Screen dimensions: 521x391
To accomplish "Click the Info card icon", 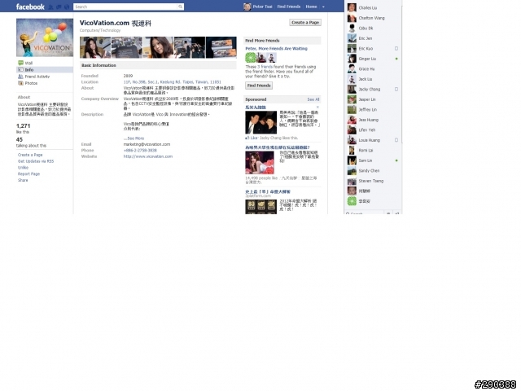I will coord(20,70).
